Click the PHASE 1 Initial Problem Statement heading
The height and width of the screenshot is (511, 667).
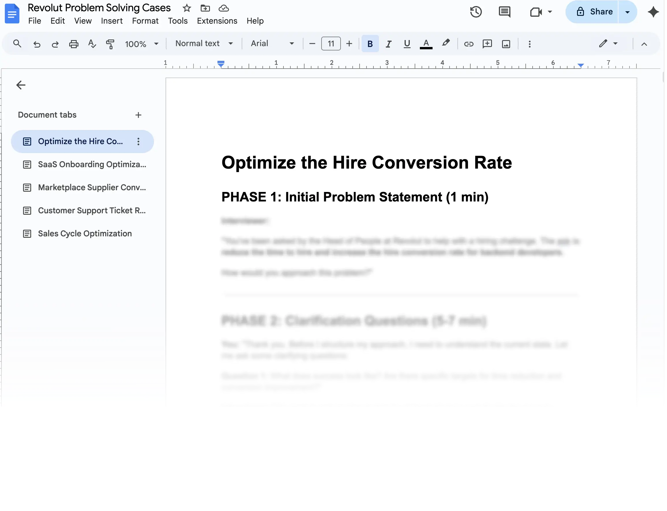point(355,197)
